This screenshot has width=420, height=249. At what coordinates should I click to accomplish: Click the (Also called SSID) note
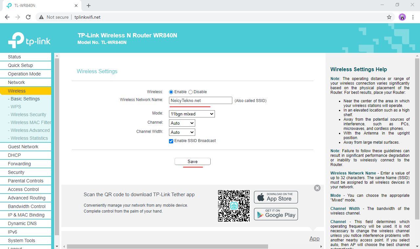click(x=250, y=101)
